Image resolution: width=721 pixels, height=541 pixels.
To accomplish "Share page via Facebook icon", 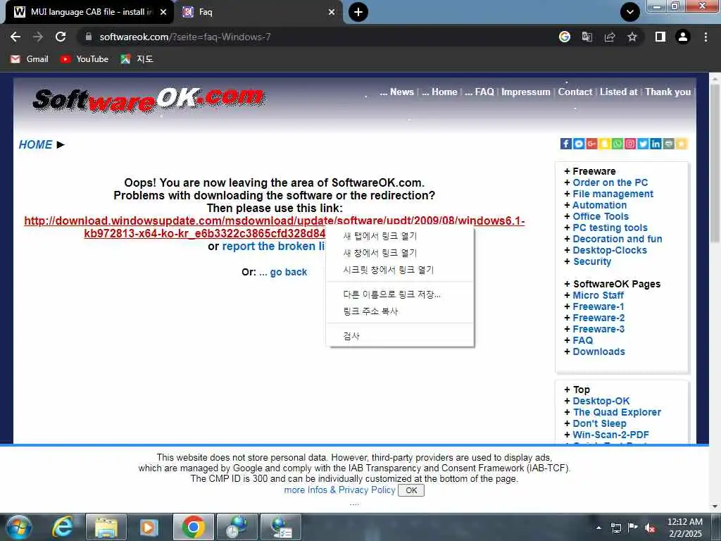I will point(565,144).
